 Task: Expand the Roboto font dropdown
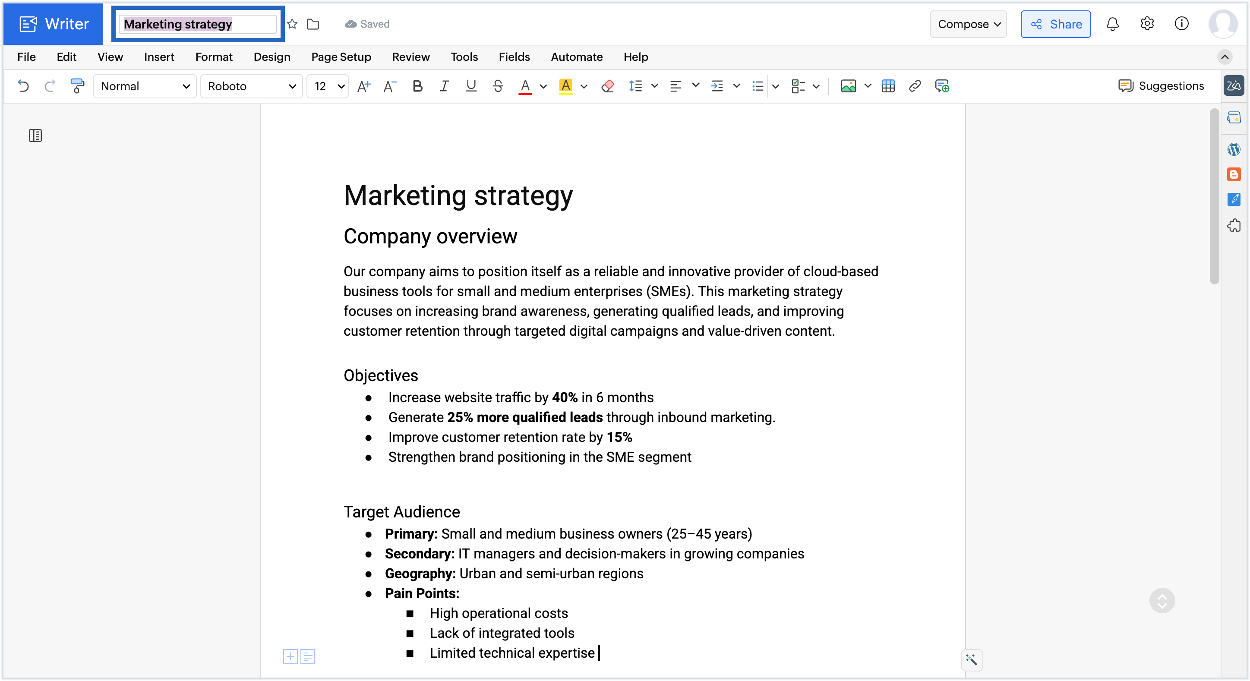(x=251, y=86)
